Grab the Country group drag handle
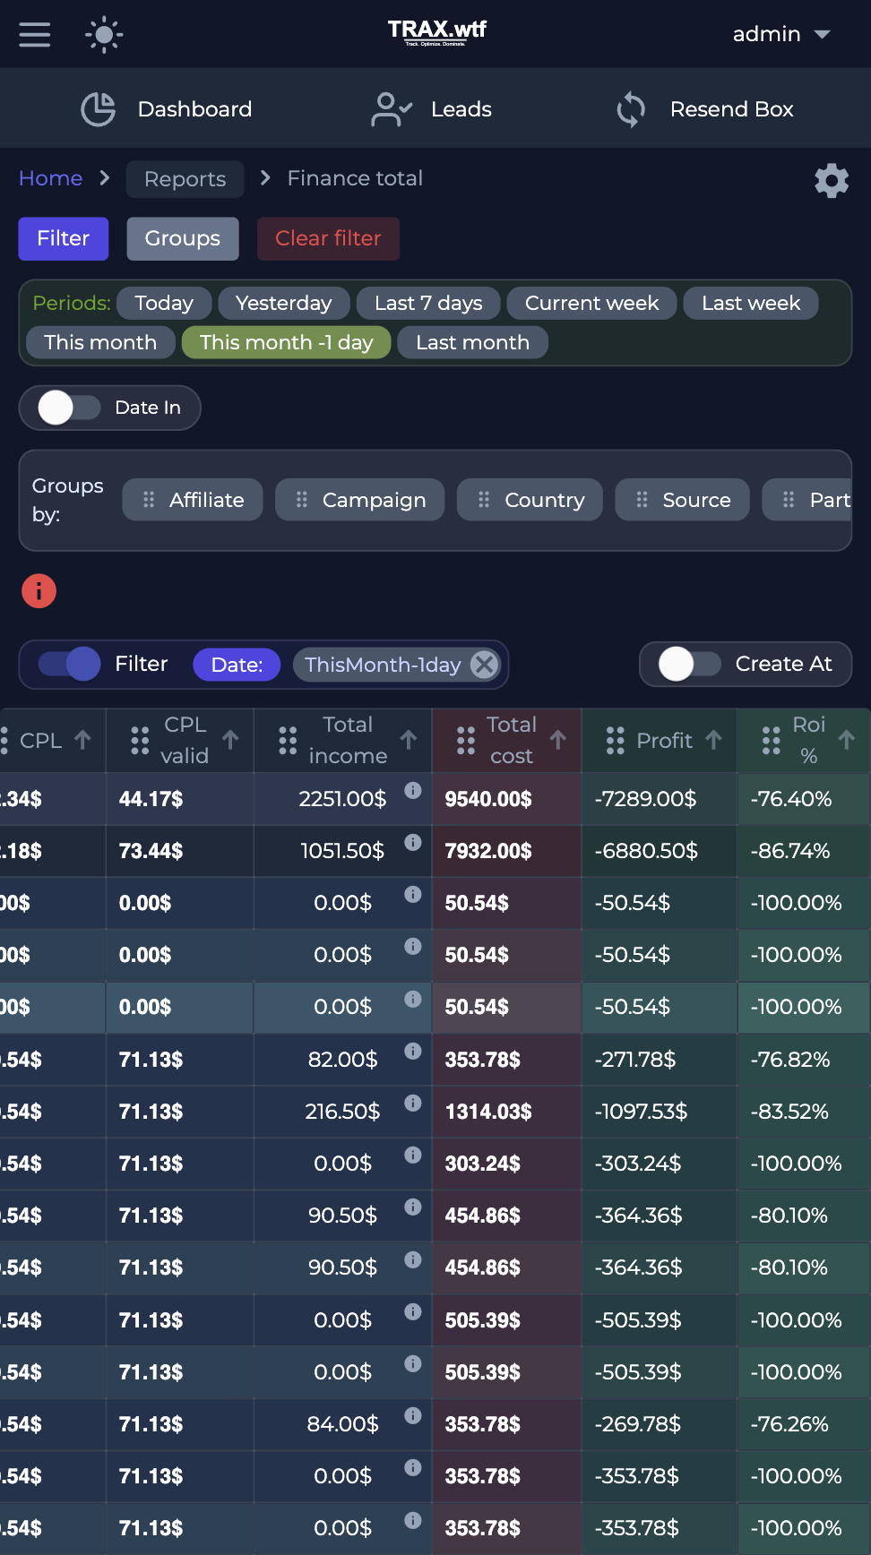This screenshot has height=1555, width=871. tap(484, 500)
